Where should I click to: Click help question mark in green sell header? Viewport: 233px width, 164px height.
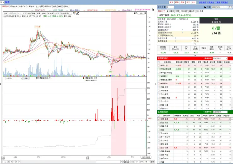(x=203, y=112)
